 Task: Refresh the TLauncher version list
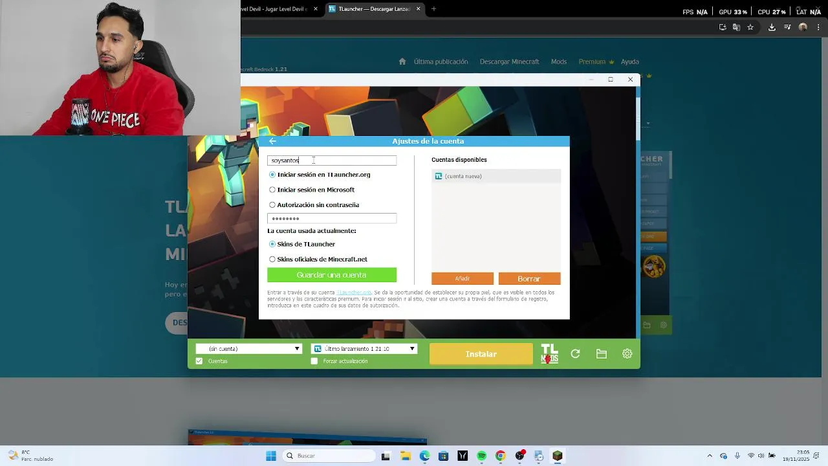(x=575, y=354)
